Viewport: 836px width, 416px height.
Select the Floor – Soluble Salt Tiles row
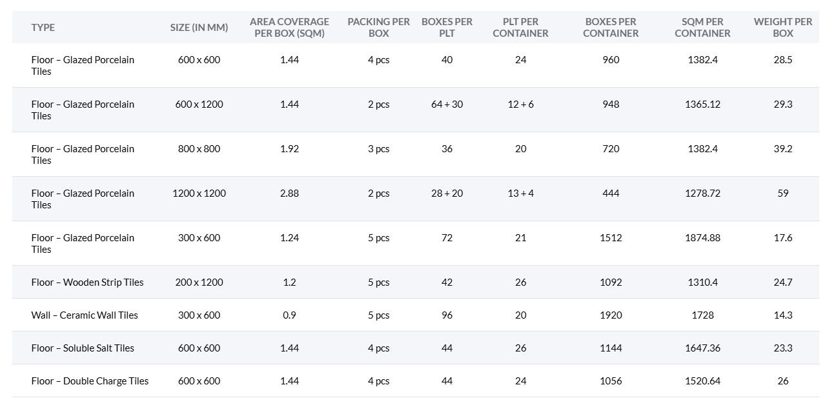[83, 348]
